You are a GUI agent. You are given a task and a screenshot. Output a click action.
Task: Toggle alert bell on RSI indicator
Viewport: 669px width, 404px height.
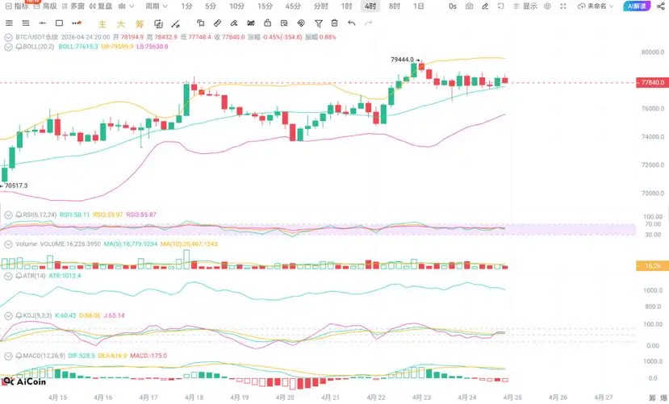19,214
